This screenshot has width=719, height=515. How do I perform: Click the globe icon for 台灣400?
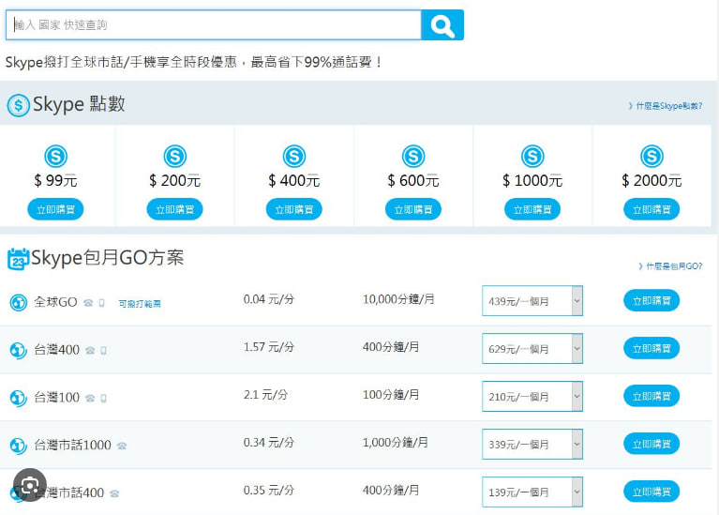click(19, 350)
